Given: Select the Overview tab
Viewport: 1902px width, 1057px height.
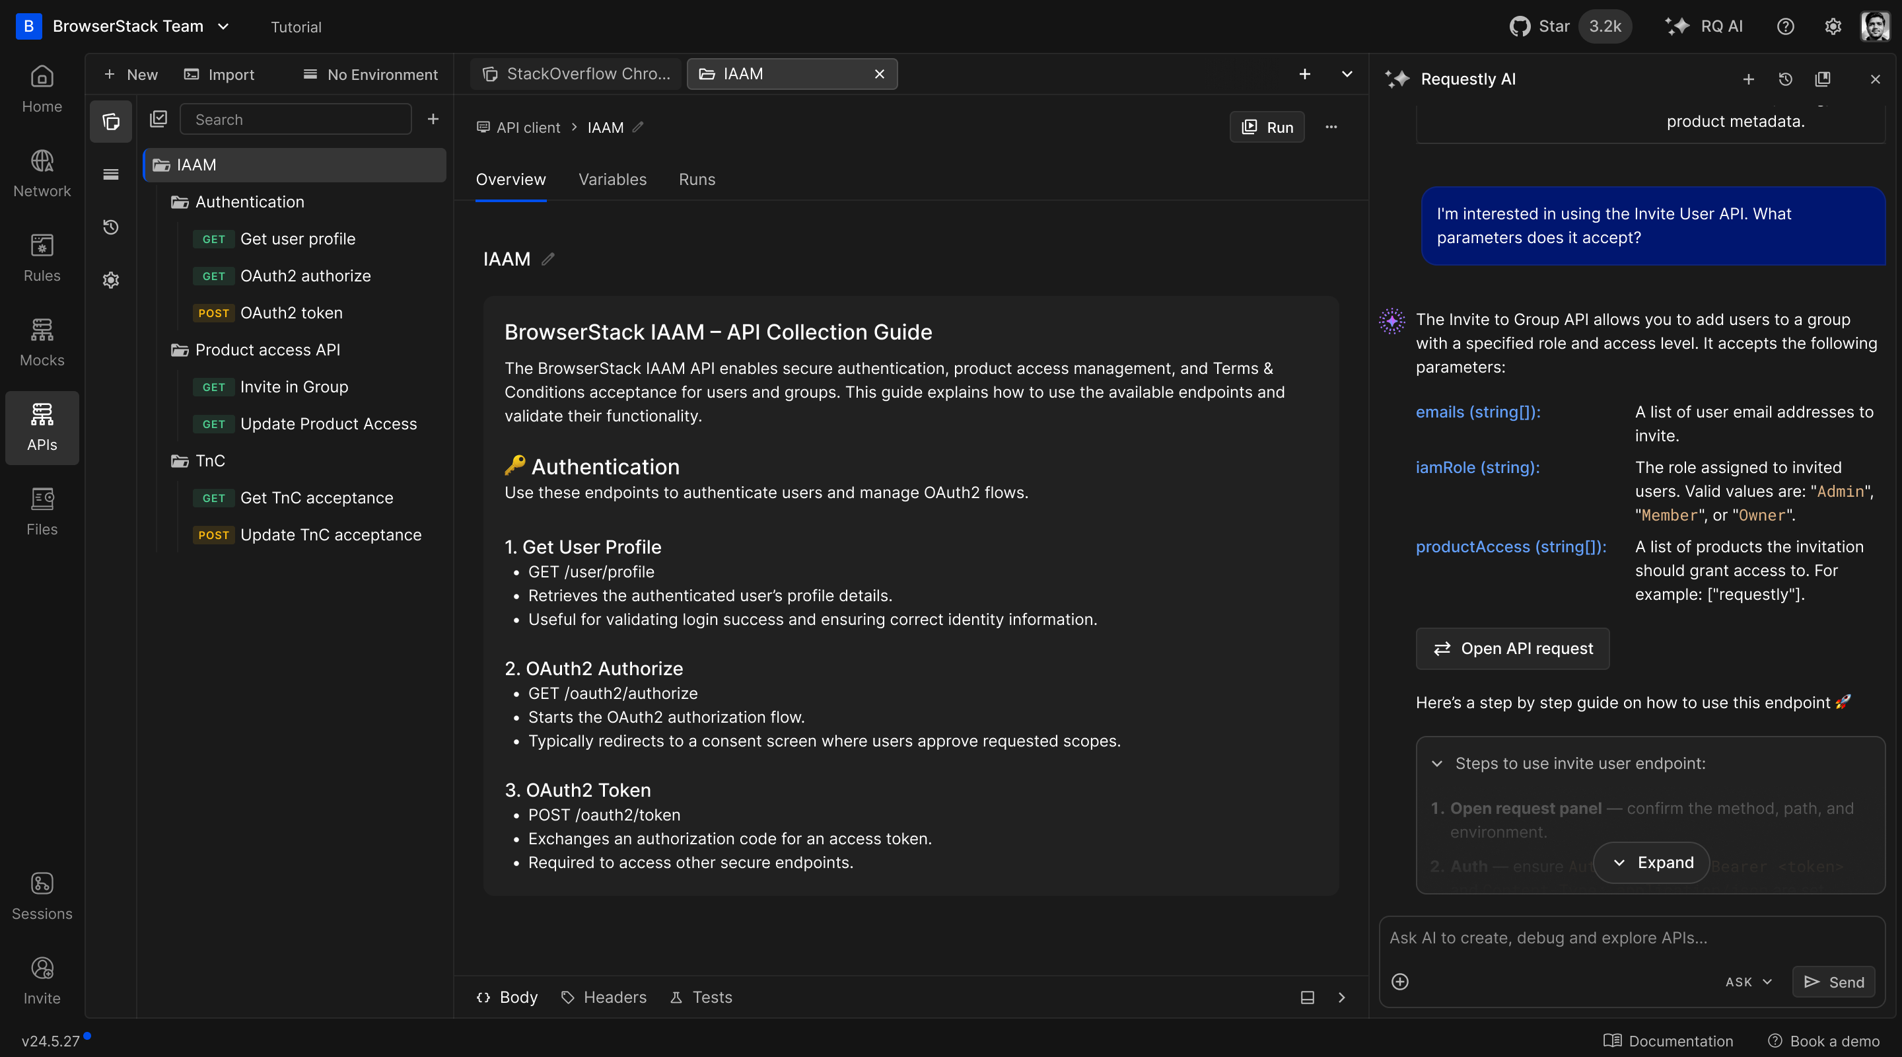Looking at the screenshot, I should click(x=511, y=180).
